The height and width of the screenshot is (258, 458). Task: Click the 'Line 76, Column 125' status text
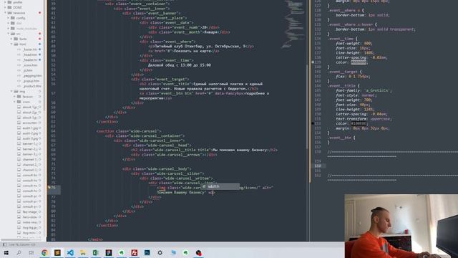(x=22, y=244)
